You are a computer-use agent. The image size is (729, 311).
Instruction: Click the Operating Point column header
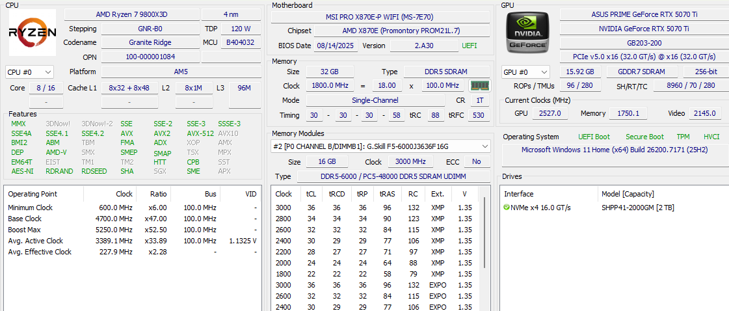click(x=33, y=194)
